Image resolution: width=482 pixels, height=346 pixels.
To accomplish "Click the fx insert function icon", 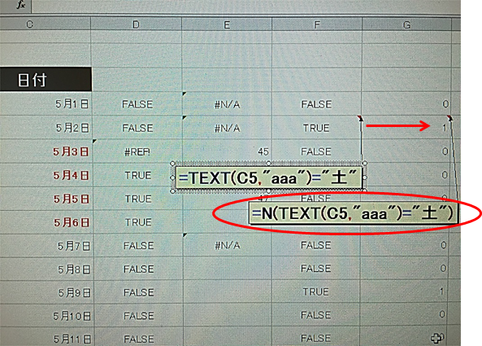I will pyautogui.click(x=20, y=5).
